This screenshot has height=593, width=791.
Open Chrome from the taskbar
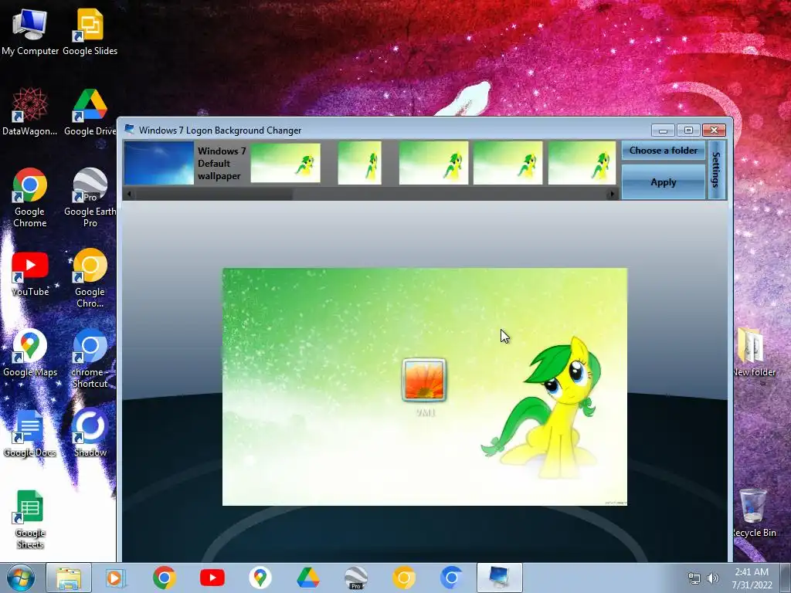[x=164, y=578]
